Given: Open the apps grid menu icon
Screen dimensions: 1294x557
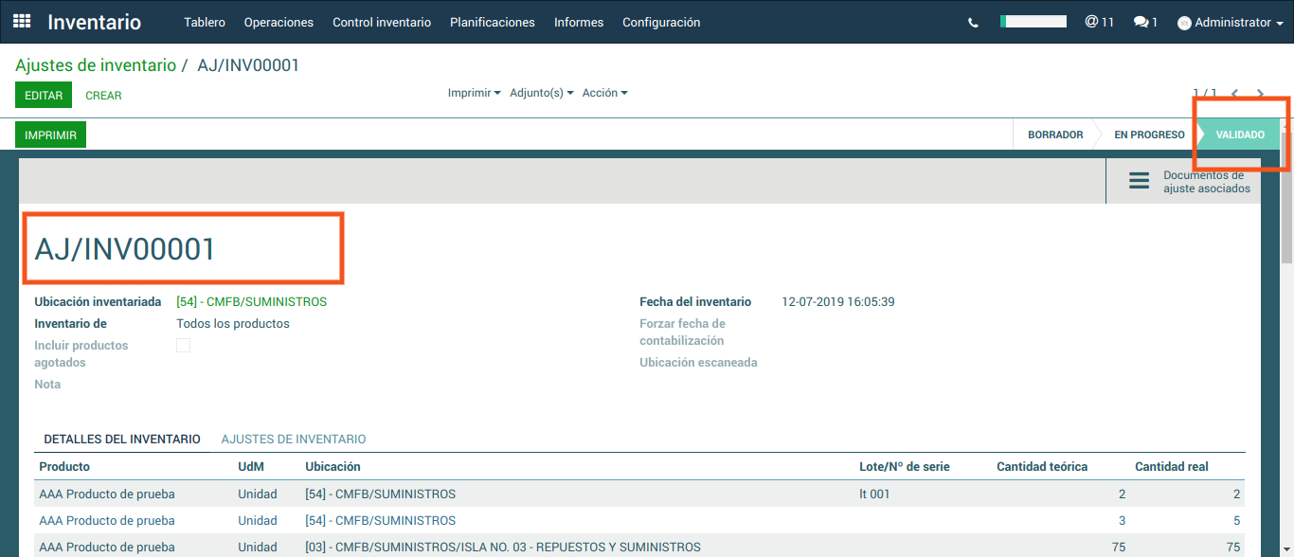Looking at the screenshot, I should 22,21.
